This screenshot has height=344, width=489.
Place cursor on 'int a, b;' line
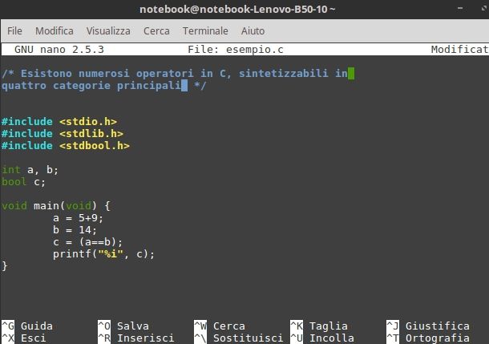(x=30, y=170)
